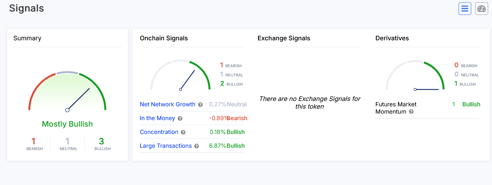Click help icon for Futures Market Momentum
The width and height of the screenshot is (492, 185).
[411, 112]
